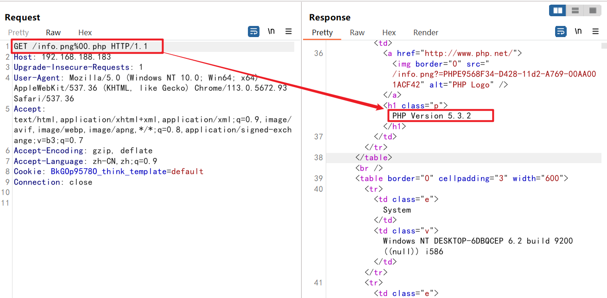The image size is (607, 298).
Task: Switch to the Request Raw tab
Action: pos(53,32)
